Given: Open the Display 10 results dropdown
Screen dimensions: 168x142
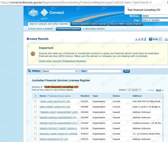Looking at the screenshot, I should pyautogui.click(x=134, y=90).
